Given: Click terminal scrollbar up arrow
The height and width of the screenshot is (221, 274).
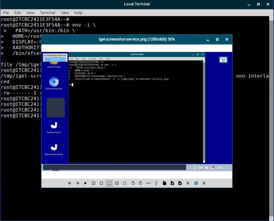Looking at the screenshot, I should tap(271, 18).
